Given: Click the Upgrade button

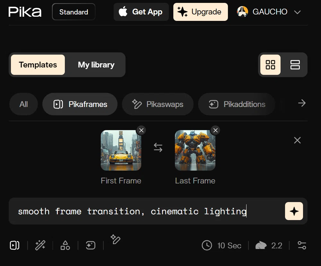Looking at the screenshot, I should [200, 12].
